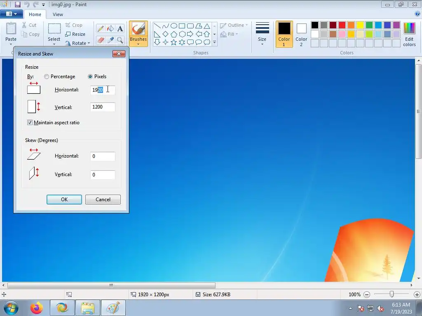Select the Eraser tool

101,40
